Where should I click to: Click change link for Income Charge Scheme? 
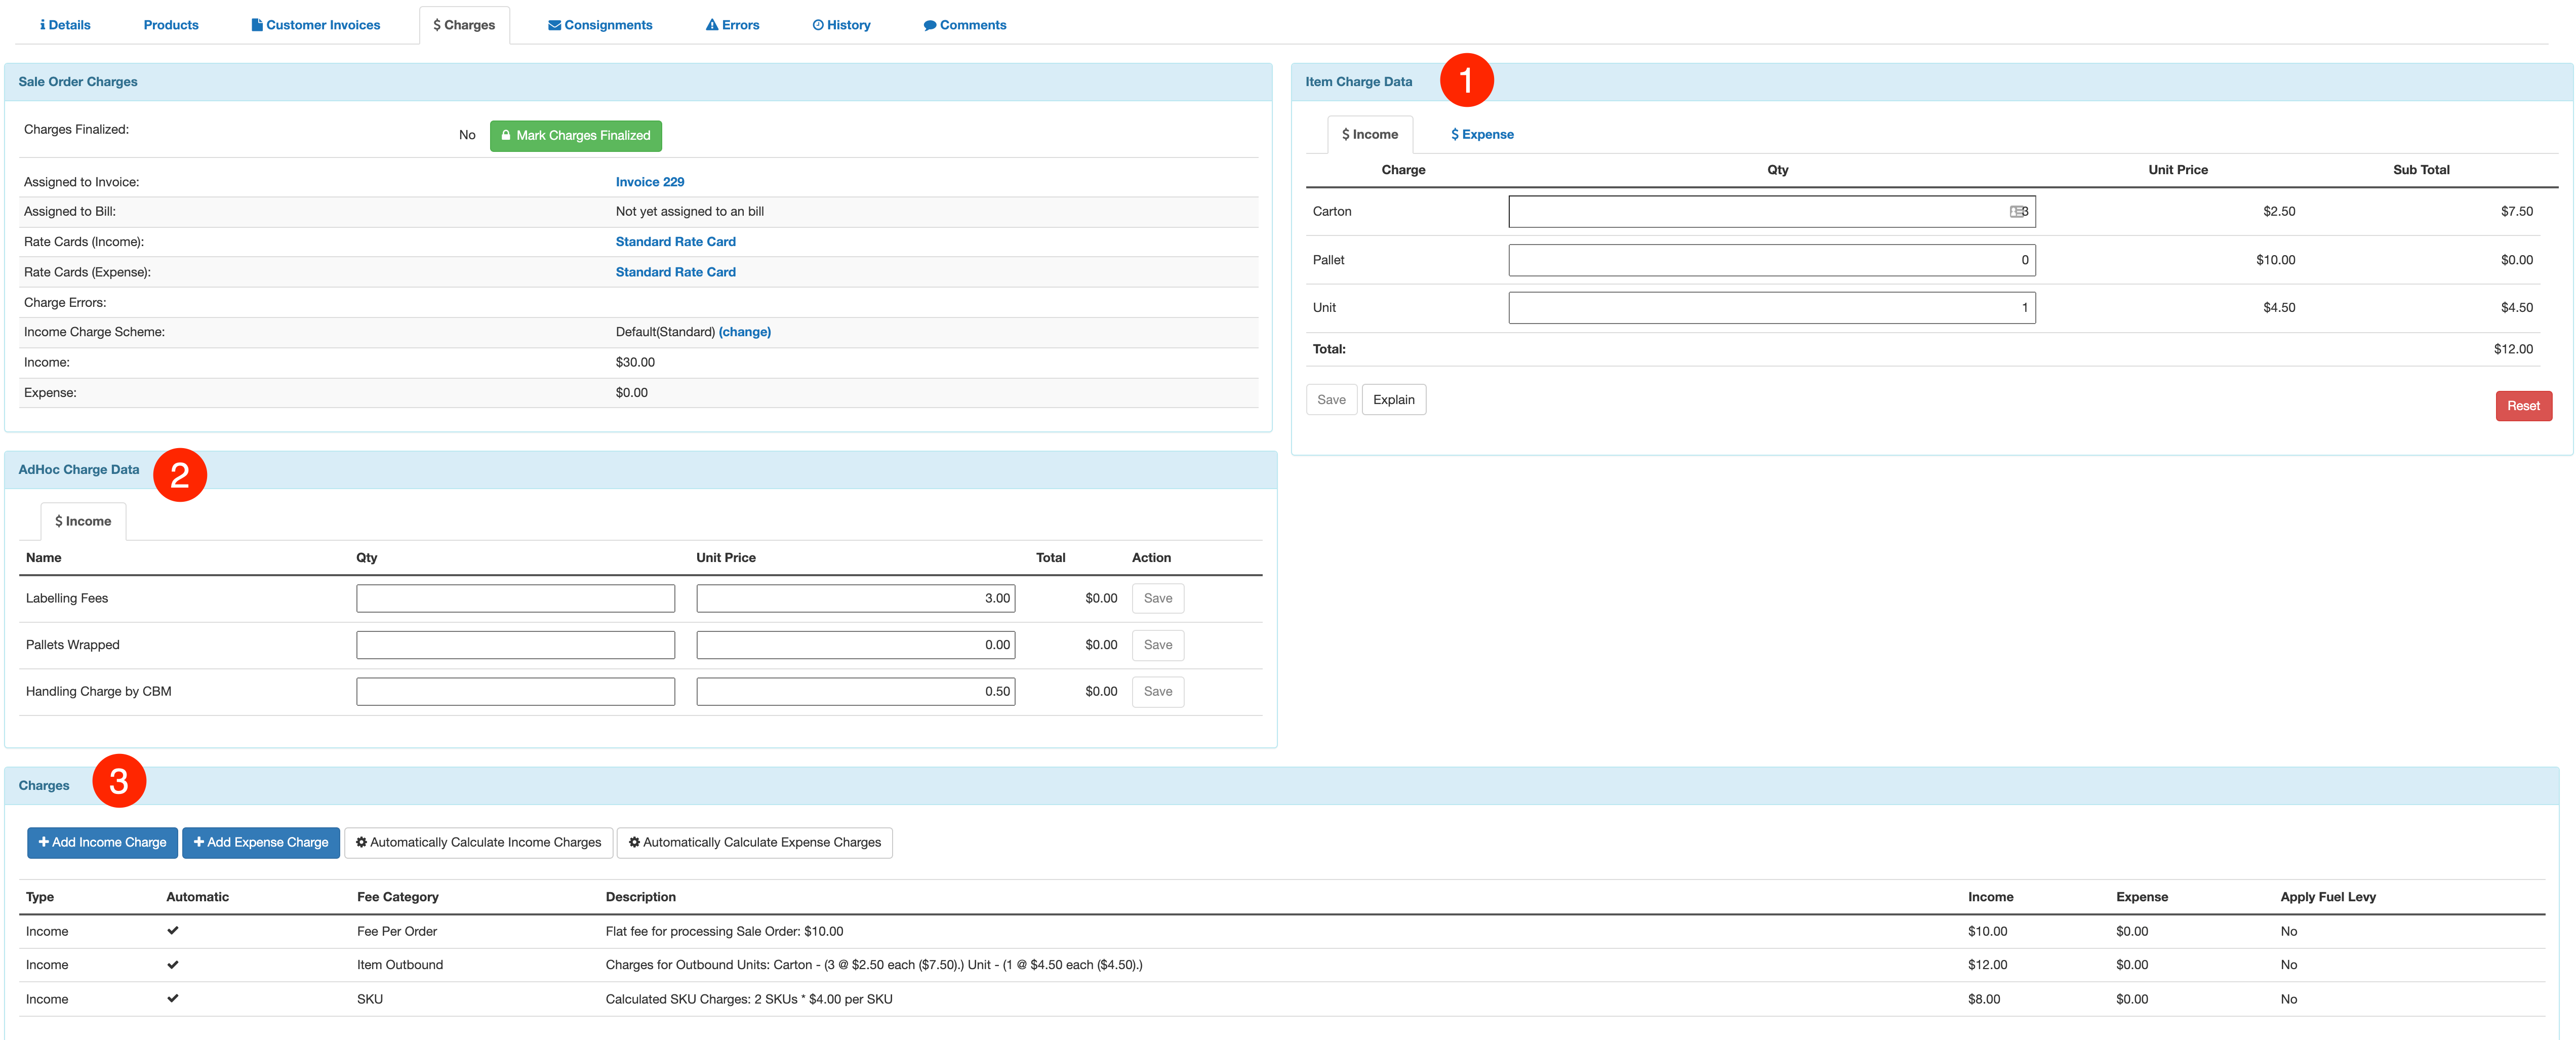coord(744,332)
